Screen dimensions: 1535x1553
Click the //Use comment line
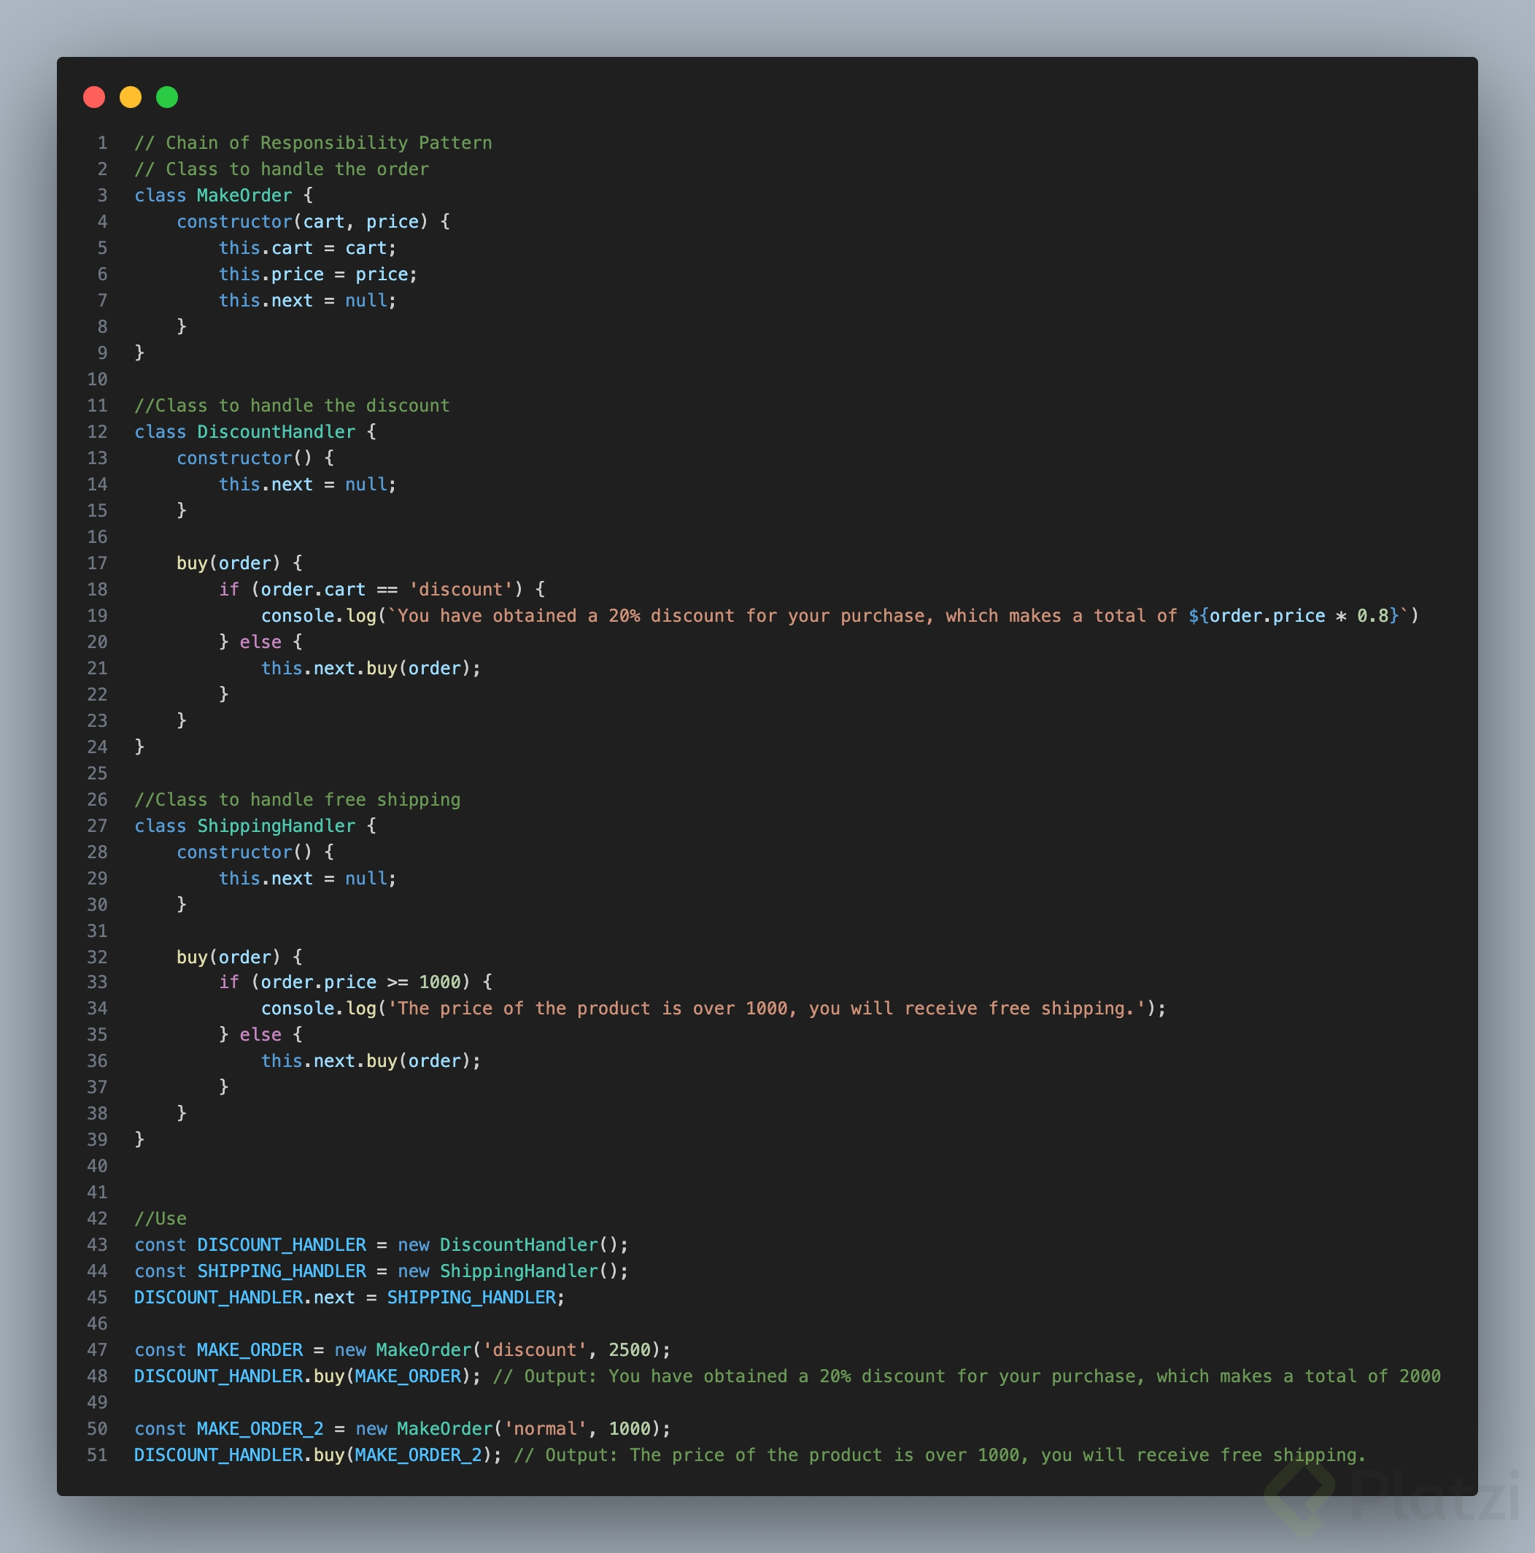coord(161,1218)
